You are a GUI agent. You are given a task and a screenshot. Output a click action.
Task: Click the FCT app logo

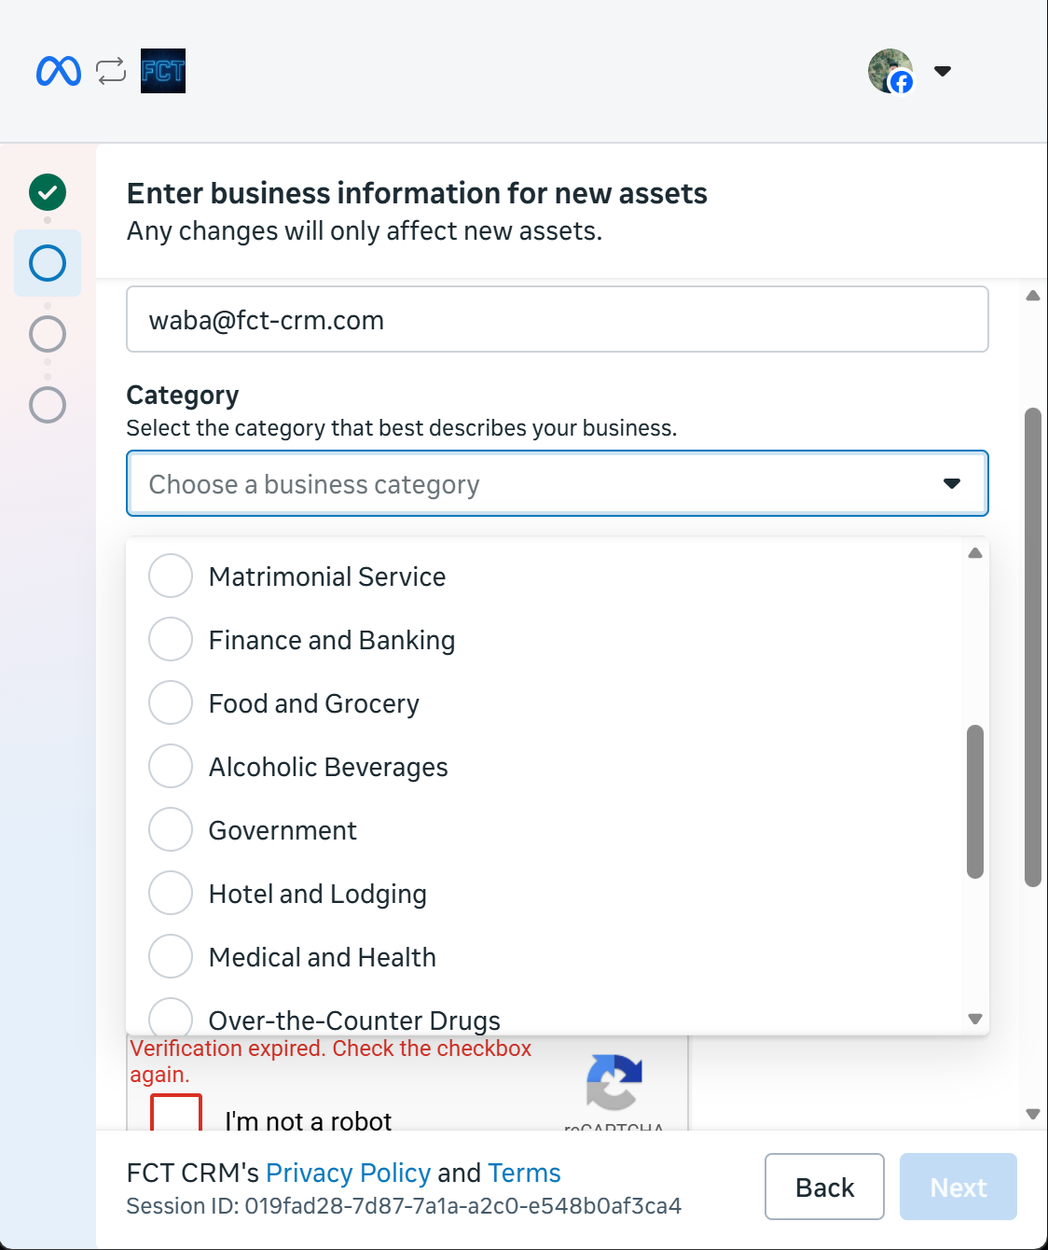coord(163,71)
